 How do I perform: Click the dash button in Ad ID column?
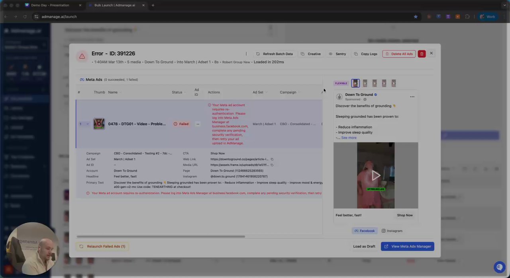coord(198,124)
